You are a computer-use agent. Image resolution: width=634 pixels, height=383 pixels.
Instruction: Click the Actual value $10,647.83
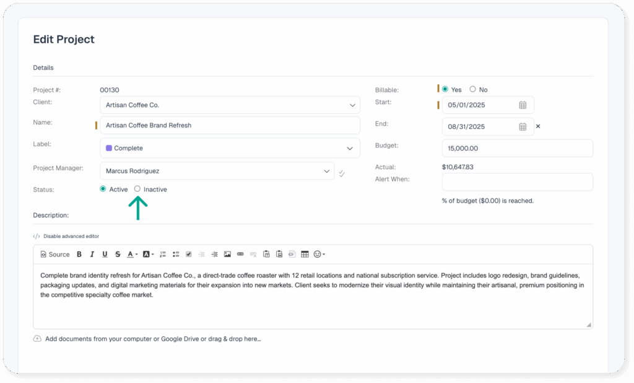(x=458, y=167)
